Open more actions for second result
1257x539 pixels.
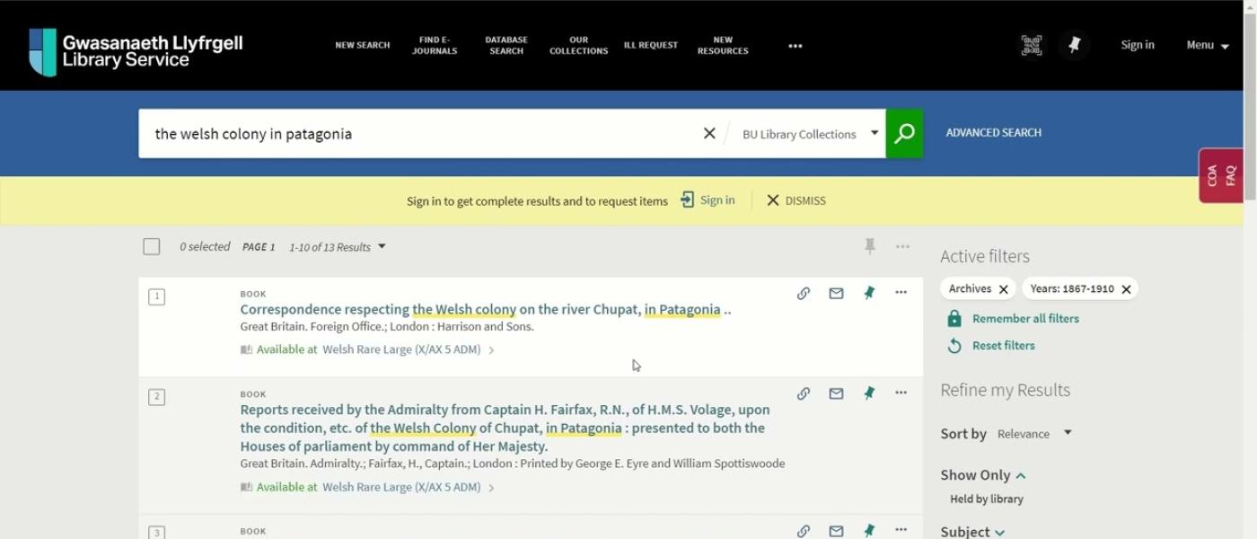(x=901, y=393)
